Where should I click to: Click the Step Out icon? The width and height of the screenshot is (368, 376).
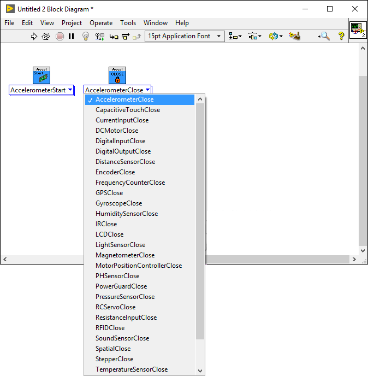[137, 37]
